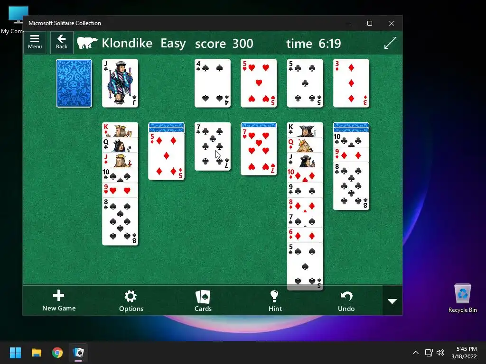Open File Explorer from the taskbar
Screen dimensions: 486x364
pyautogui.click(x=36, y=353)
